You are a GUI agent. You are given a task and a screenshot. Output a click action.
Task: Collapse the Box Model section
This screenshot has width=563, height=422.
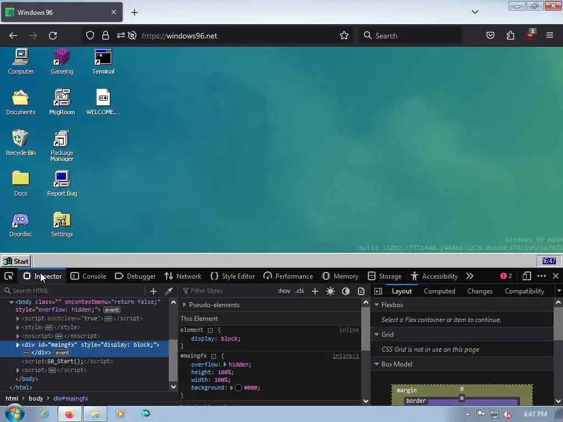[x=377, y=364]
